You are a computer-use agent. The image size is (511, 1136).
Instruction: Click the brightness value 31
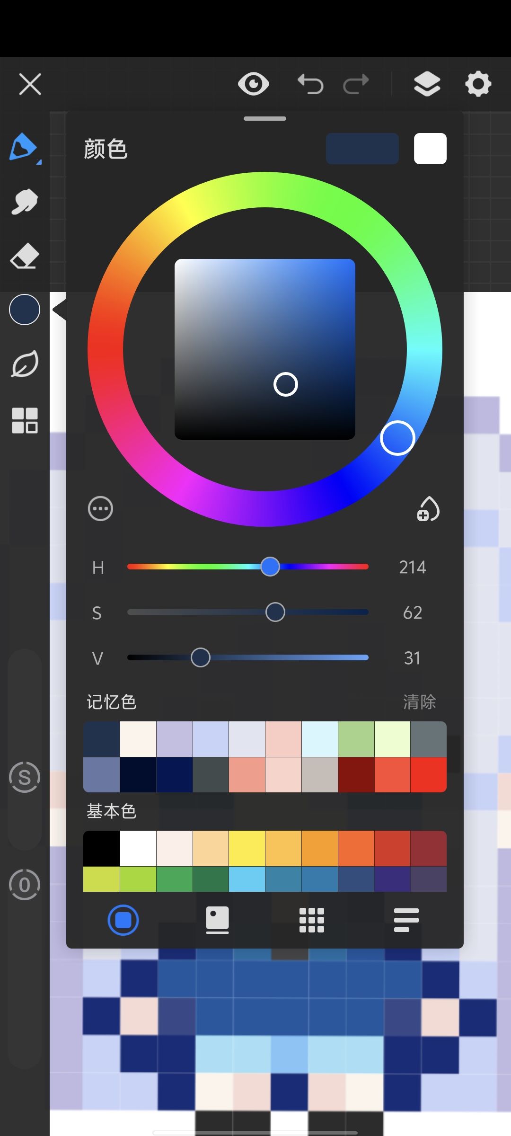click(x=413, y=658)
